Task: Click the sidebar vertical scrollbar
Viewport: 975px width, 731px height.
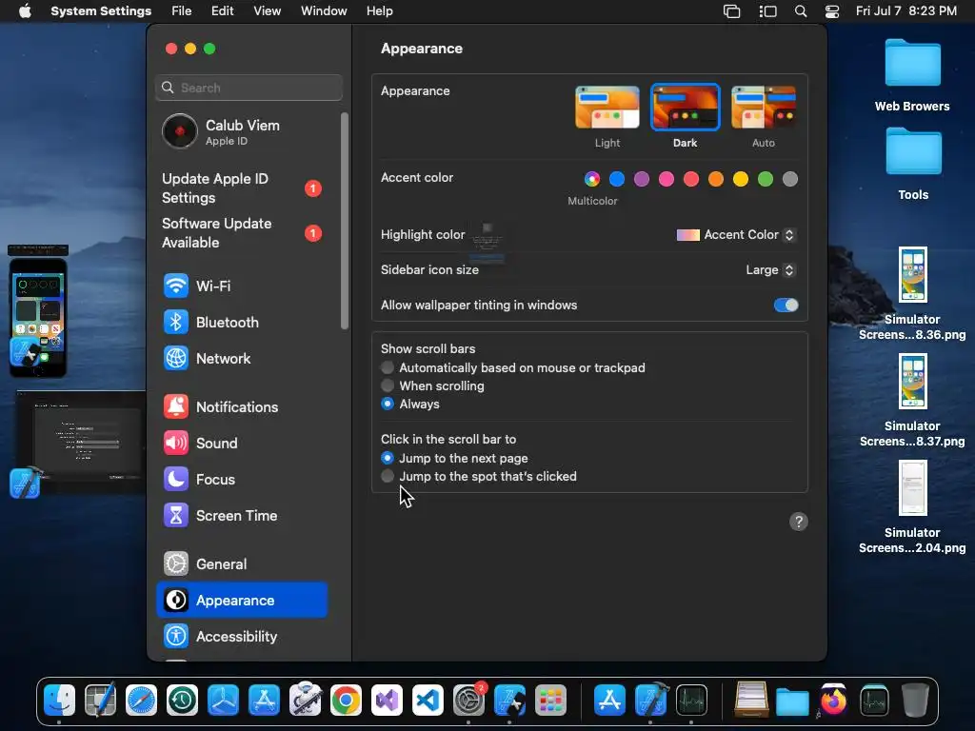Action: click(345, 221)
